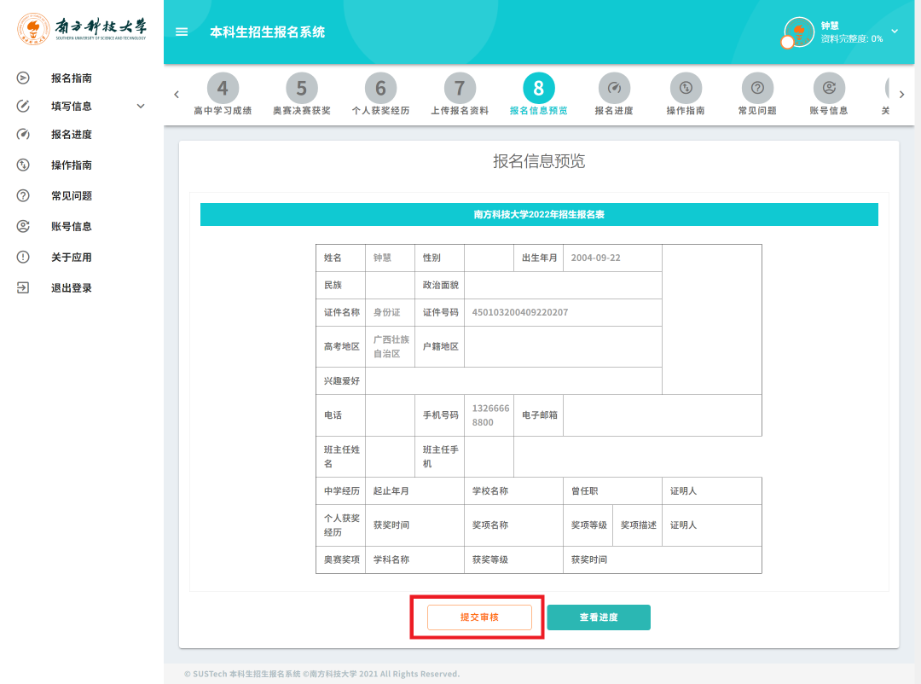921x684 pixels.
Task: Click the 操作指南 icon in sidebar
Action: point(23,165)
